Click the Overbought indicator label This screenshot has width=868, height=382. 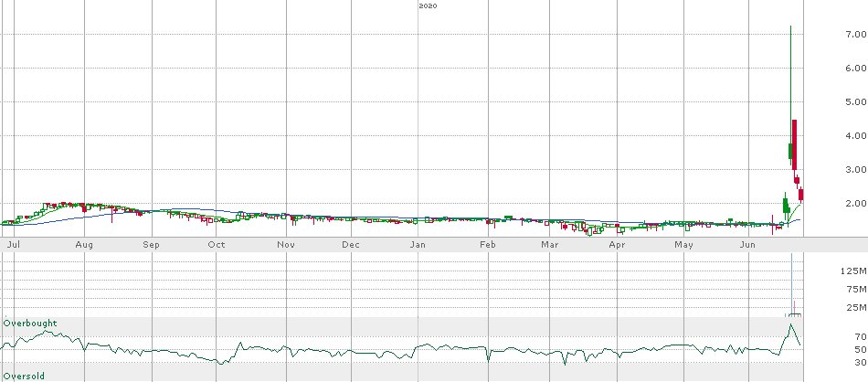pos(30,323)
